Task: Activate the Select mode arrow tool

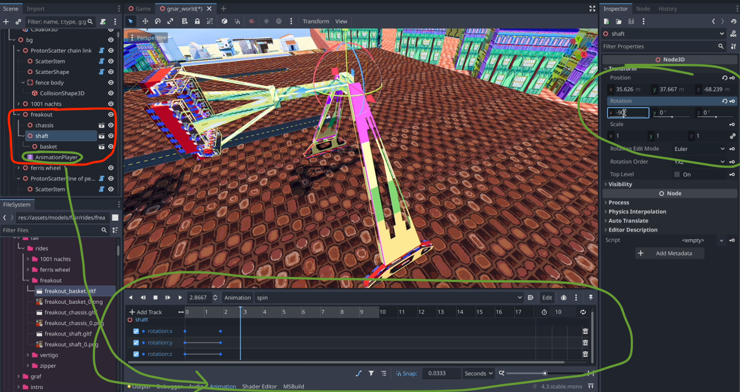Action: pyautogui.click(x=131, y=21)
